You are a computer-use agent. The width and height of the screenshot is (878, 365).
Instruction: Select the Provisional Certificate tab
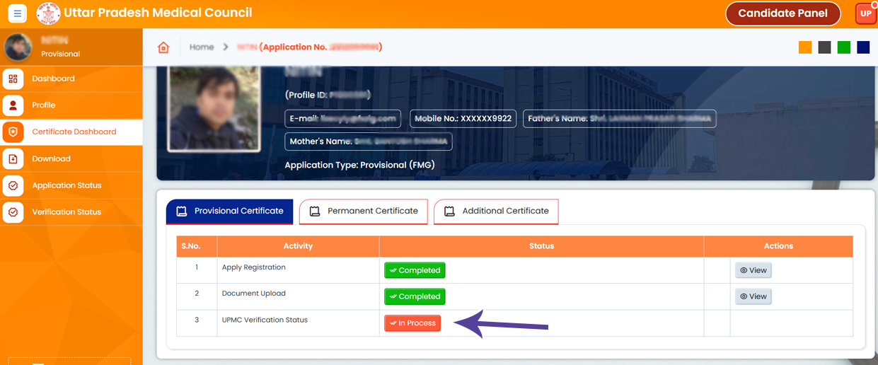pos(229,211)
